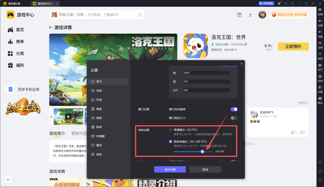Viewport: 324px width, 187px height.
Task: Click Android recent apps square button
Action: tap(320, 180)
